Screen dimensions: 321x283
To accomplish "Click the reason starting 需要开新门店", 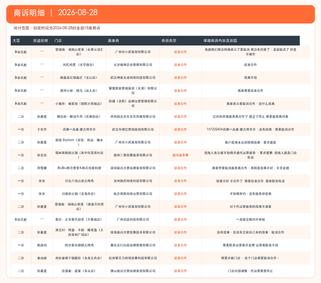I will pyautogui.click(x=250, y=258).
